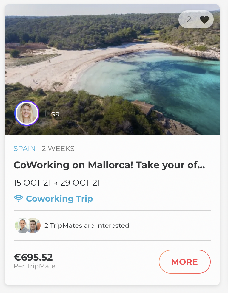The height and width of the screenshot is (293, 228).
Task: Click the €695.52 price
Action: tap(33, 257)
